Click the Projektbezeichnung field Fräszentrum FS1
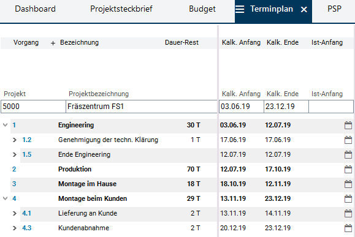Screen dimensions: 355x237 142,107
